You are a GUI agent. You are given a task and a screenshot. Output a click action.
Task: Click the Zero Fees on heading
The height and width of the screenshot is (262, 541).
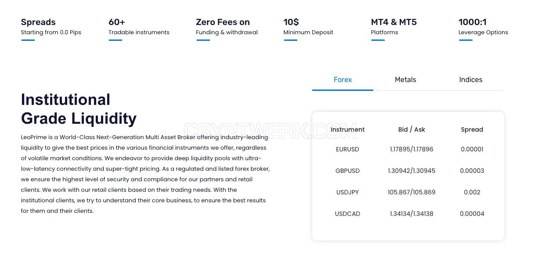[x=223, y=22]
